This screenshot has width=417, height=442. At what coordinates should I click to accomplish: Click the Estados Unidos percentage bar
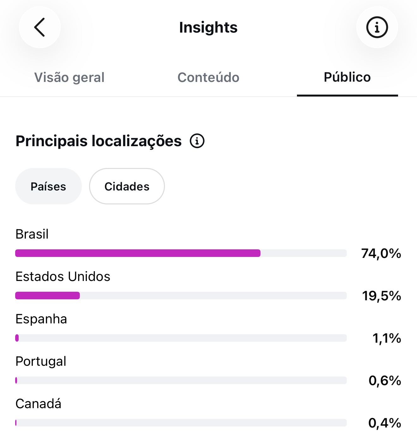181,296
